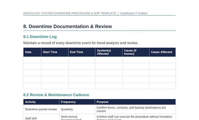Click the 'Healthcare IT Edition' header text
199x120 pixels.
[x=134, y=13]
